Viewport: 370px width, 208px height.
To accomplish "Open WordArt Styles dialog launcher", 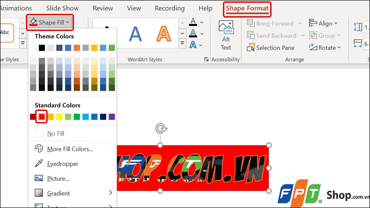I will pyautogui.click(x=206, y=60).
